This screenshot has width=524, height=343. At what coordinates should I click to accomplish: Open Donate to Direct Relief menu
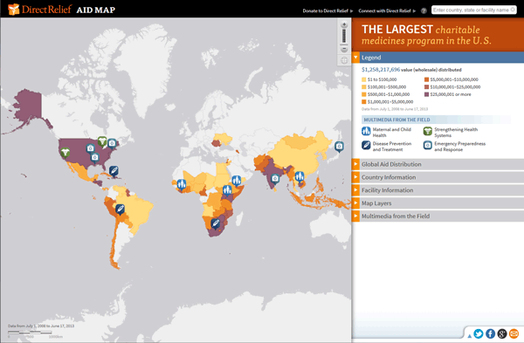[327, 10]
